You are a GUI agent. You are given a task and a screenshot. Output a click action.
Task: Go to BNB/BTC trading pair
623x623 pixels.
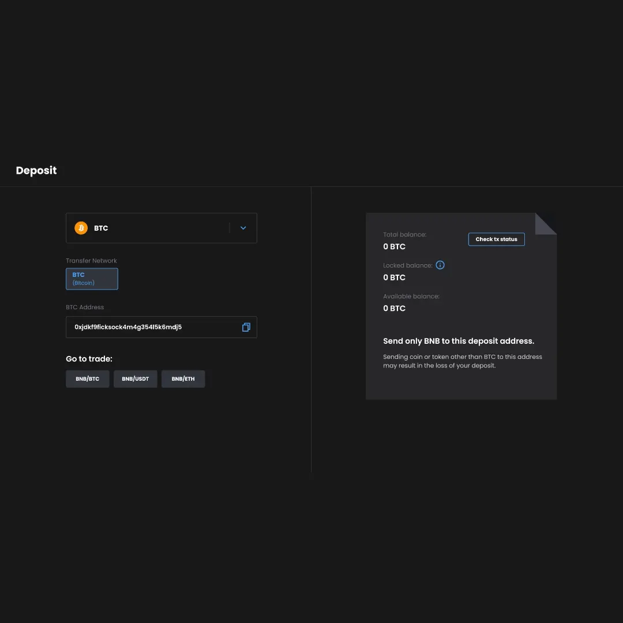point(87,379)
